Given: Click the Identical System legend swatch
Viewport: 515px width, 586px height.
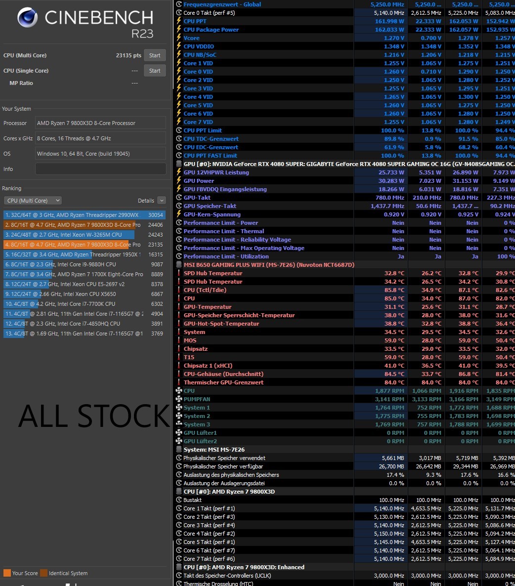Looking at the screenshot, I should click(x=43, y=573).
